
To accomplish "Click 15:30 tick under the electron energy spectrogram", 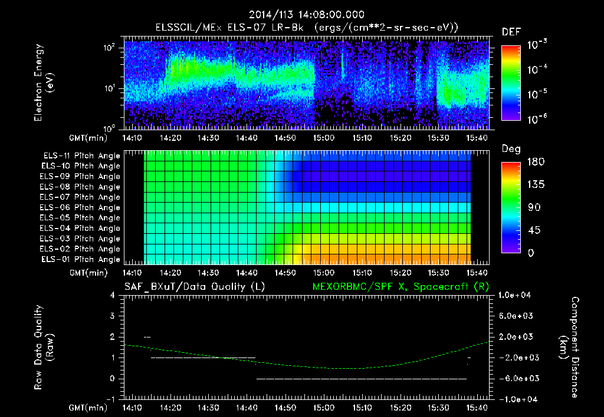I will point(438,138).
